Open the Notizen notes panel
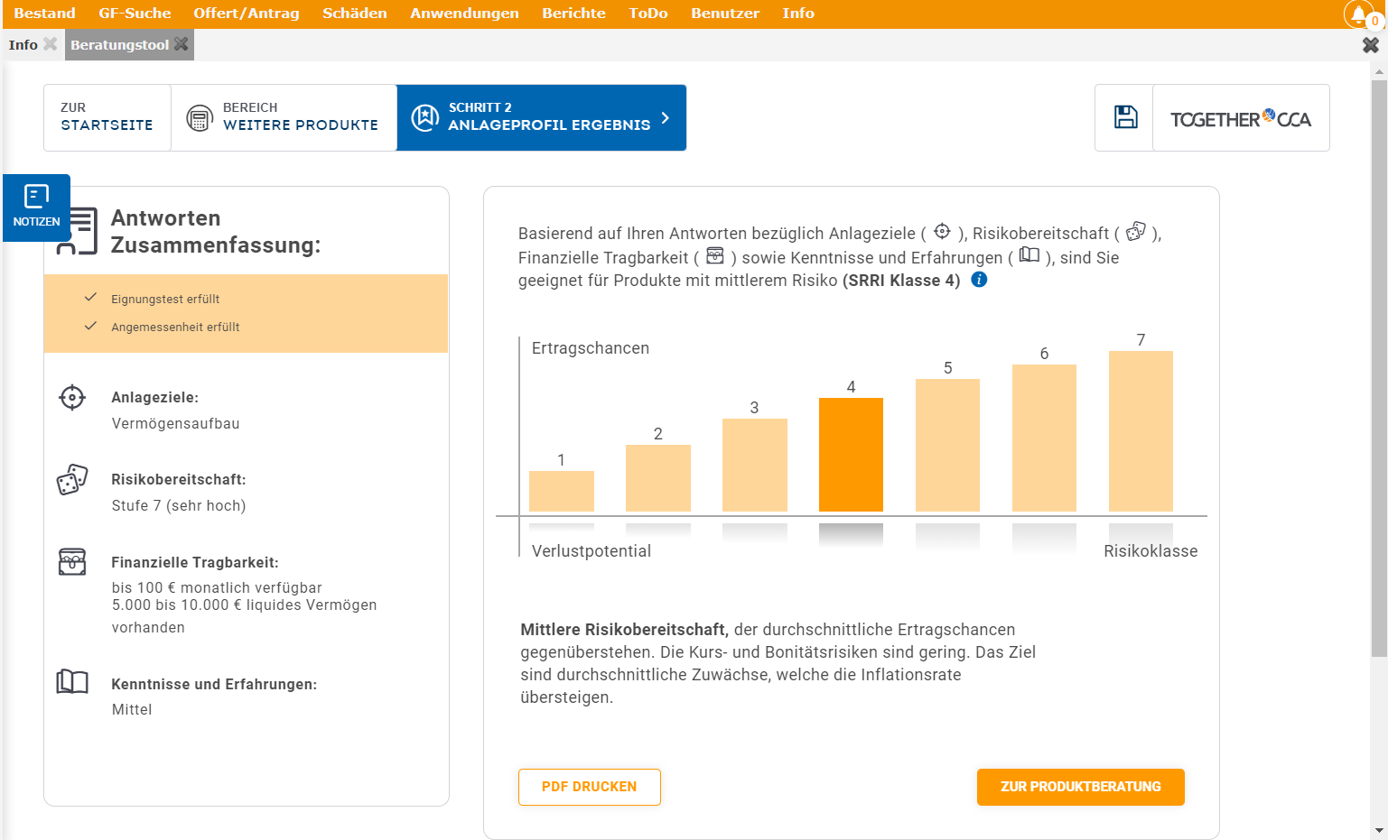 pyautogui.click(x=36, y=207)
